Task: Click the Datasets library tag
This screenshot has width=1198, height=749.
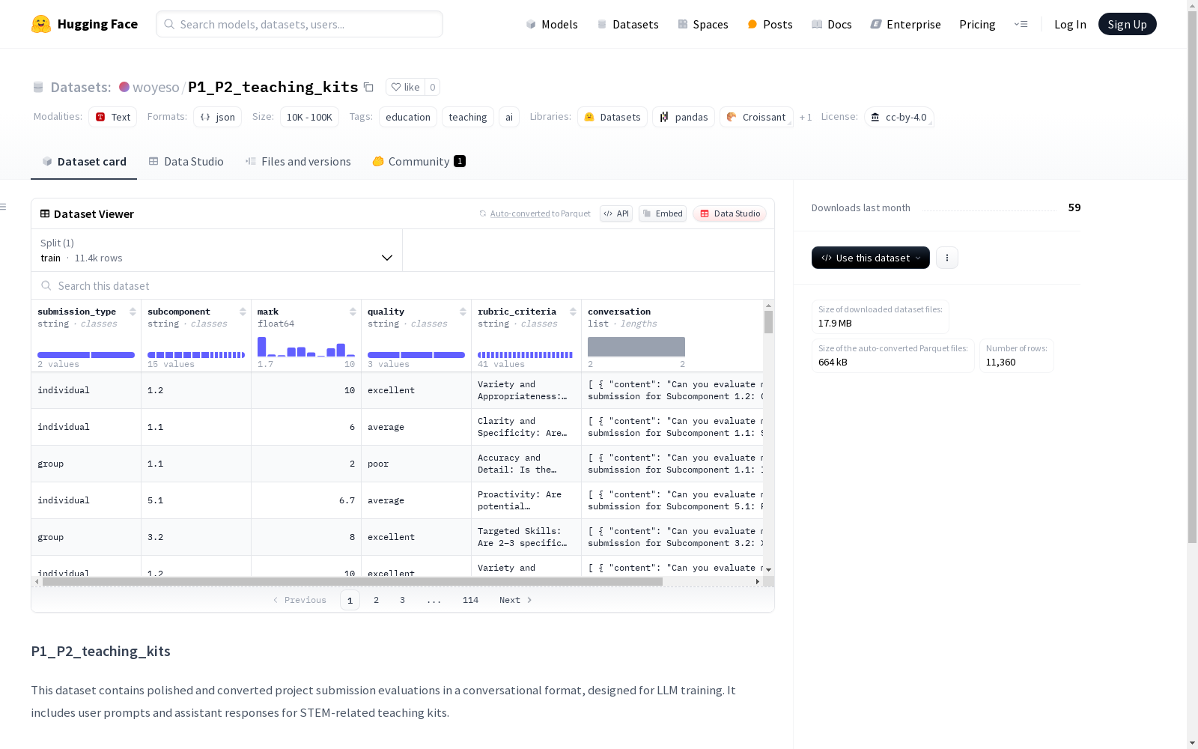Action: [612, 117]
